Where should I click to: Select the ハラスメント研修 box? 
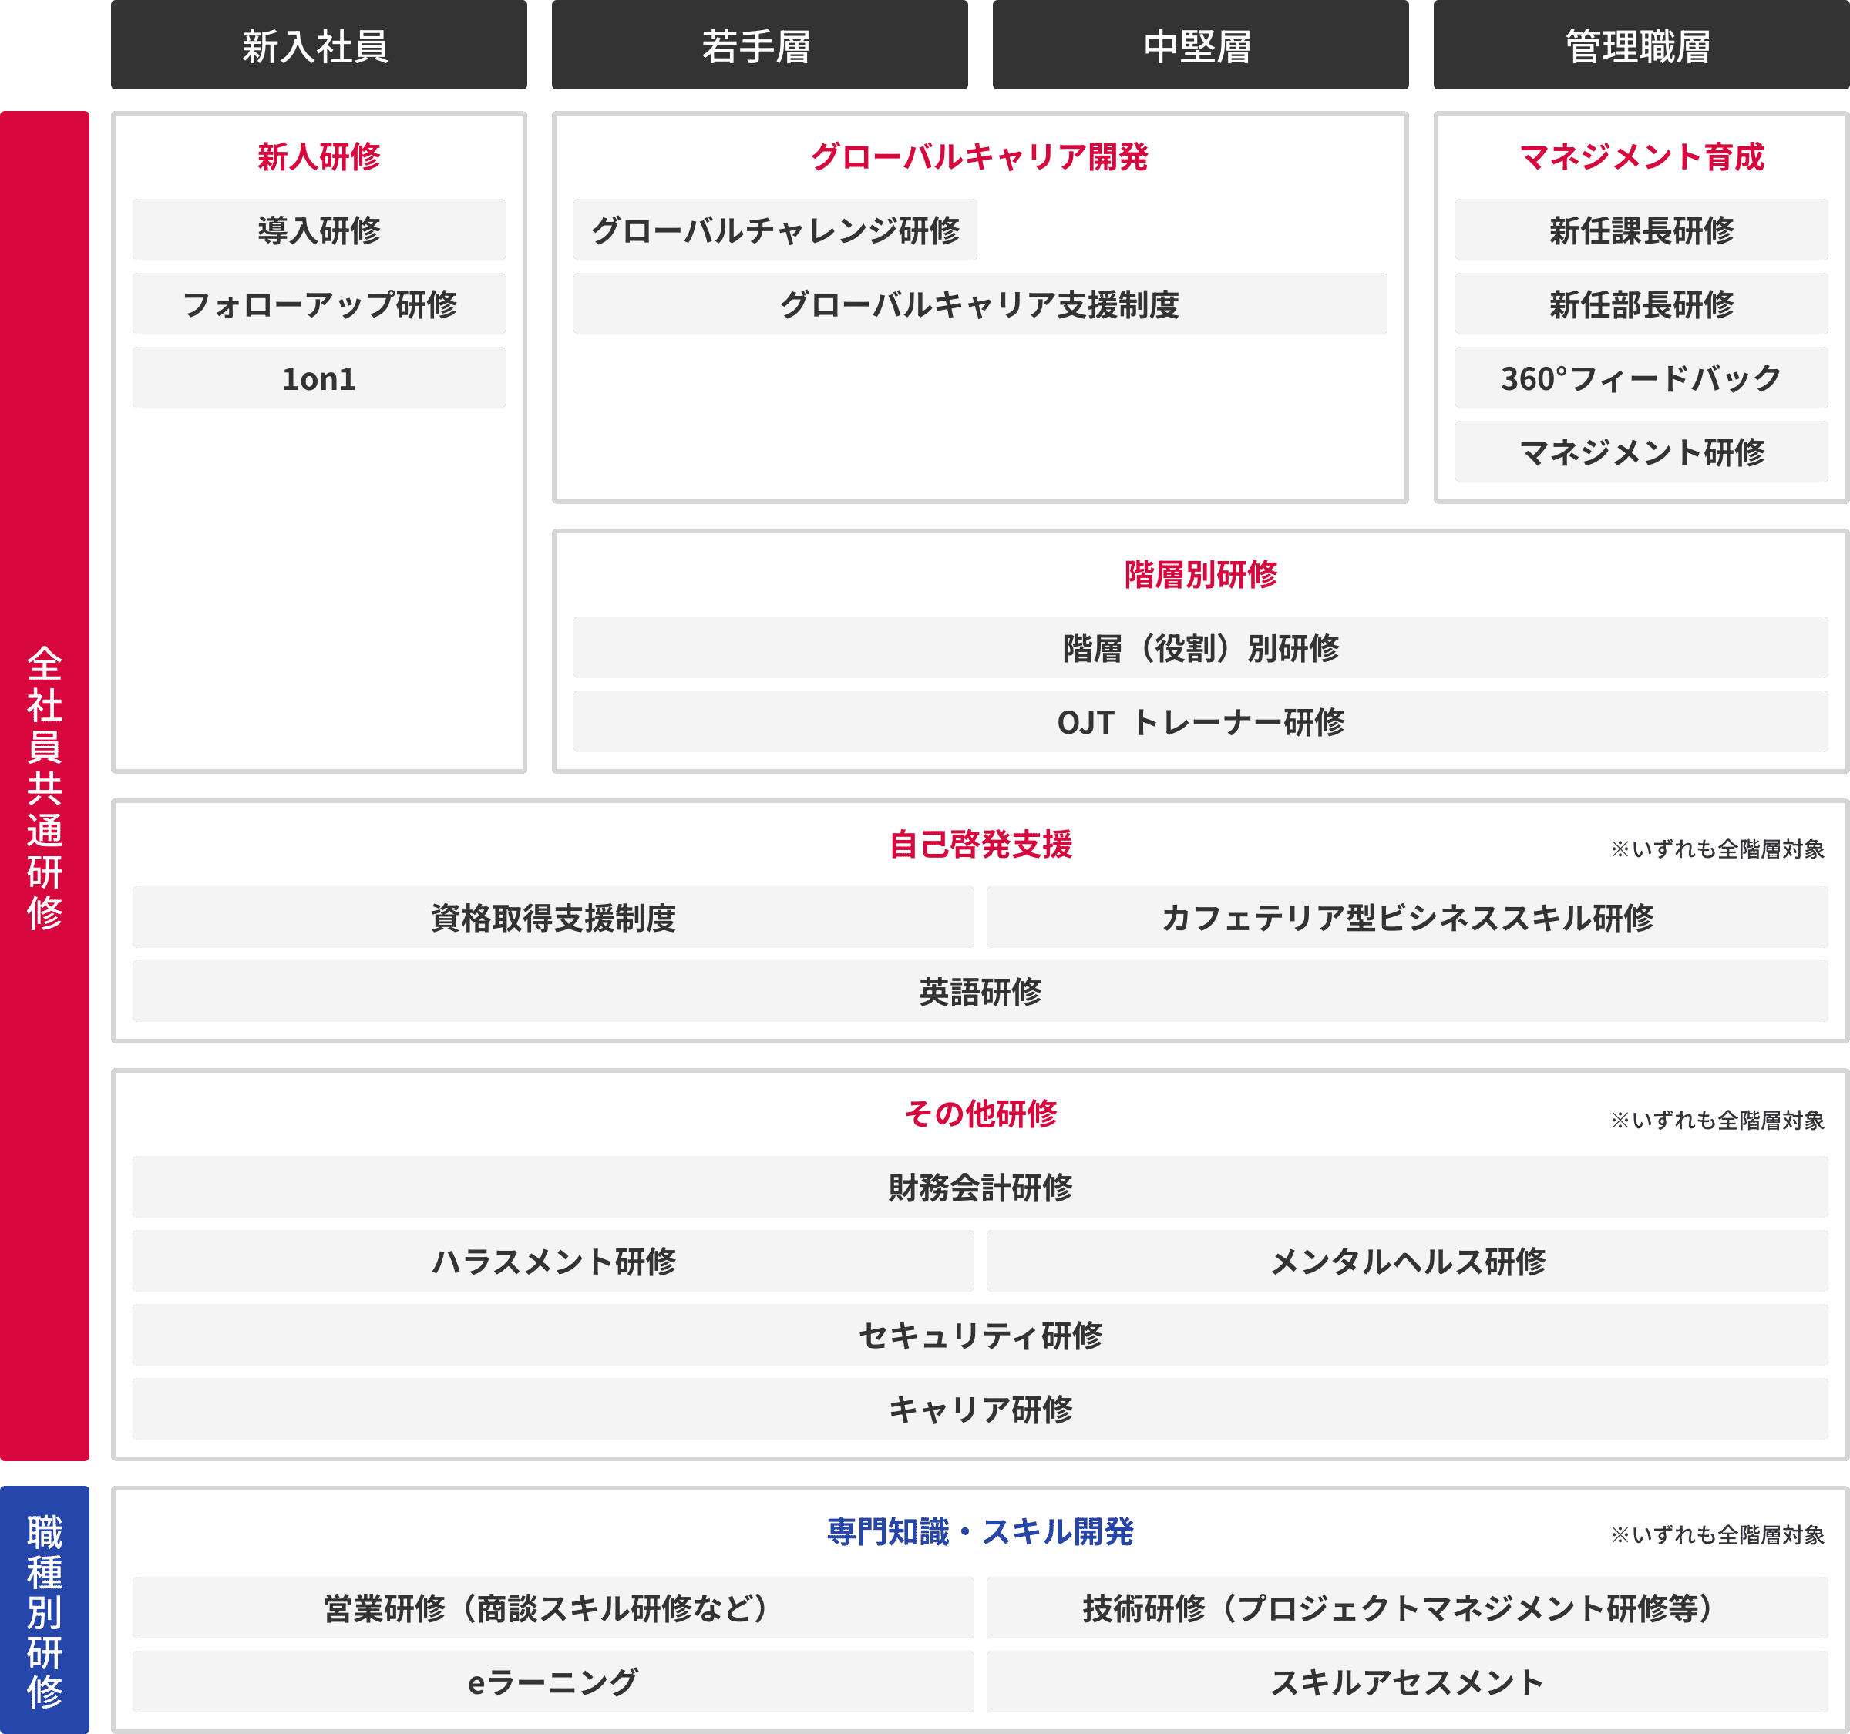(x=553, y=1262)
